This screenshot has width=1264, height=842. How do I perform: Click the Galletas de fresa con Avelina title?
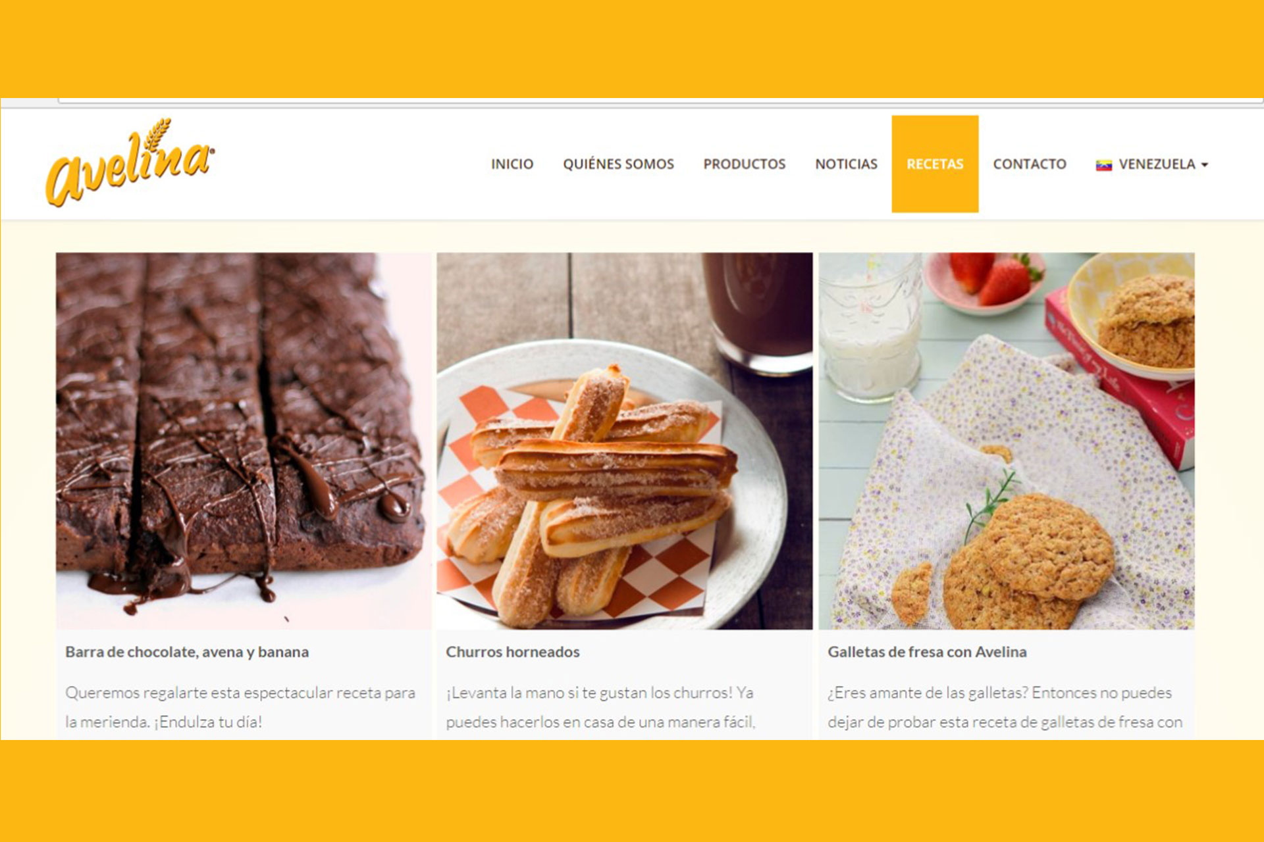click(x=927, y=652)
